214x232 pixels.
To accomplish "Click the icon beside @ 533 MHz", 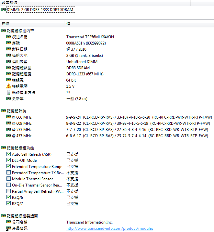I will click(x=8, y=129).
